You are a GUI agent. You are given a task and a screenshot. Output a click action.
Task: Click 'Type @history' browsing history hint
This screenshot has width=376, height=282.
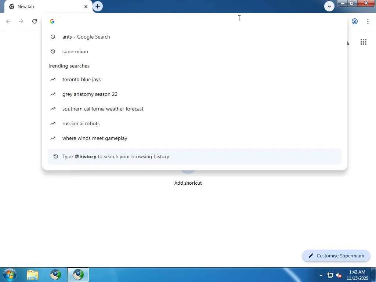tap(195, 156)
